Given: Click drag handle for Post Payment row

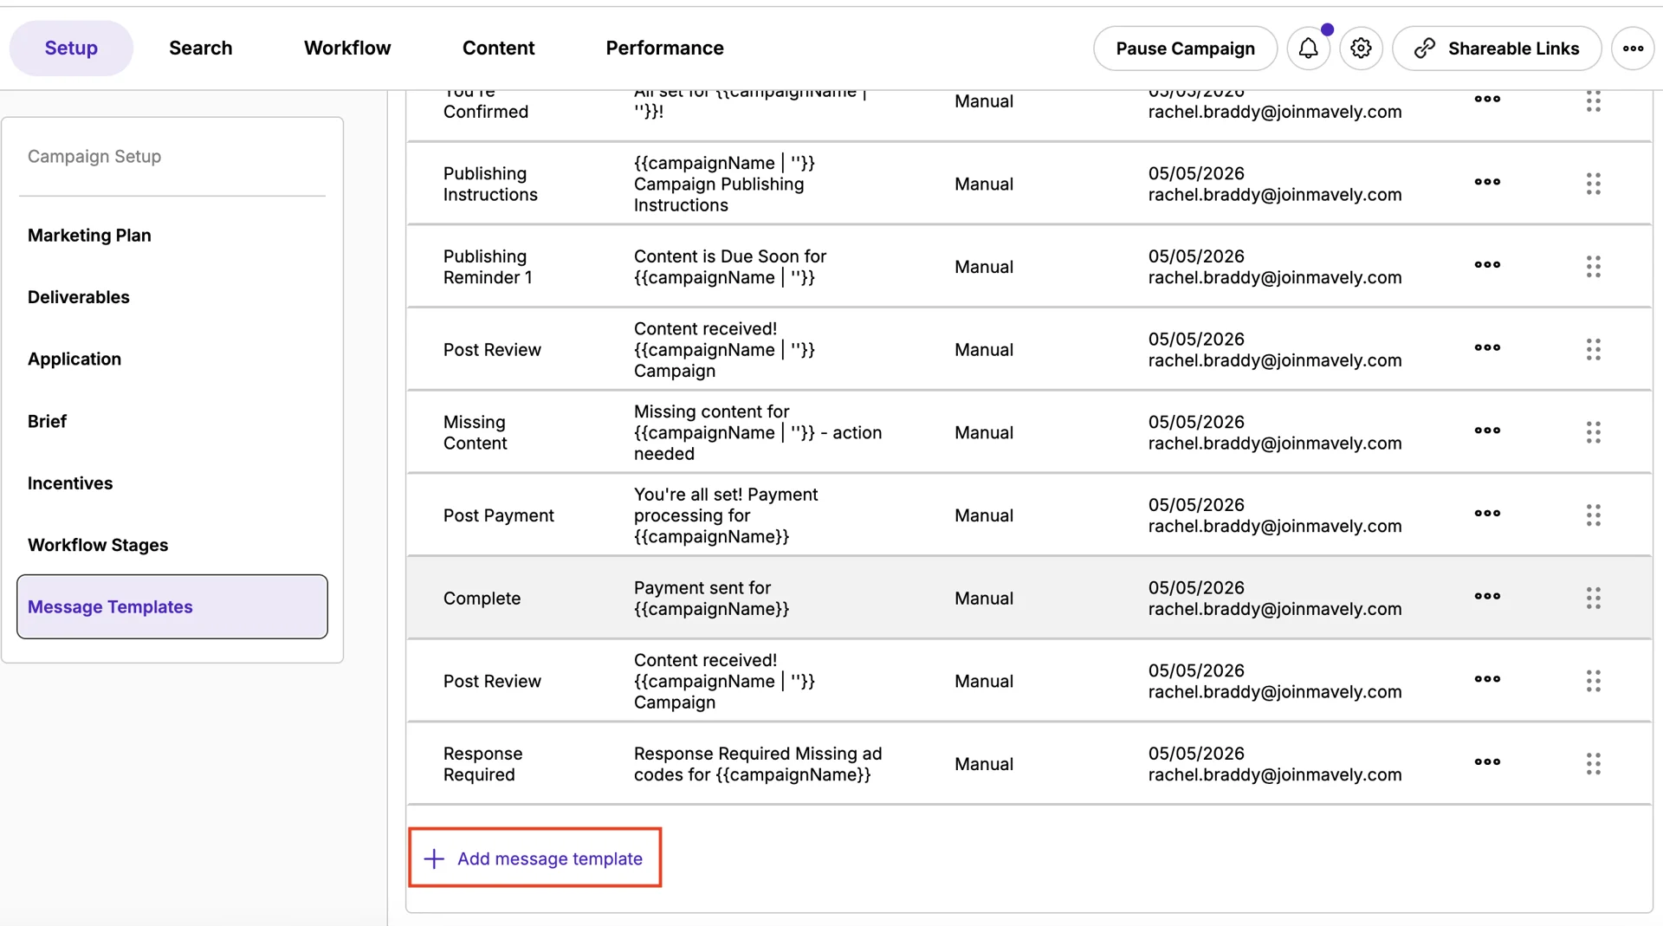Looking at the screenshot, I should [x=1593, y=515].
